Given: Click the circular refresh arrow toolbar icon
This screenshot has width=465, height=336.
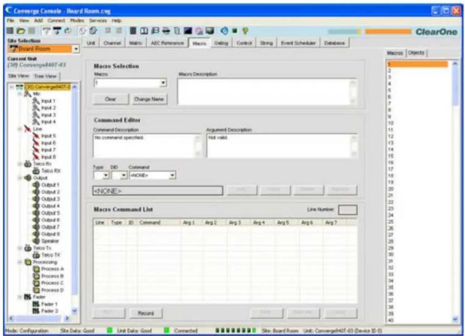Looking at the screenshot, I should coord(68,31).
